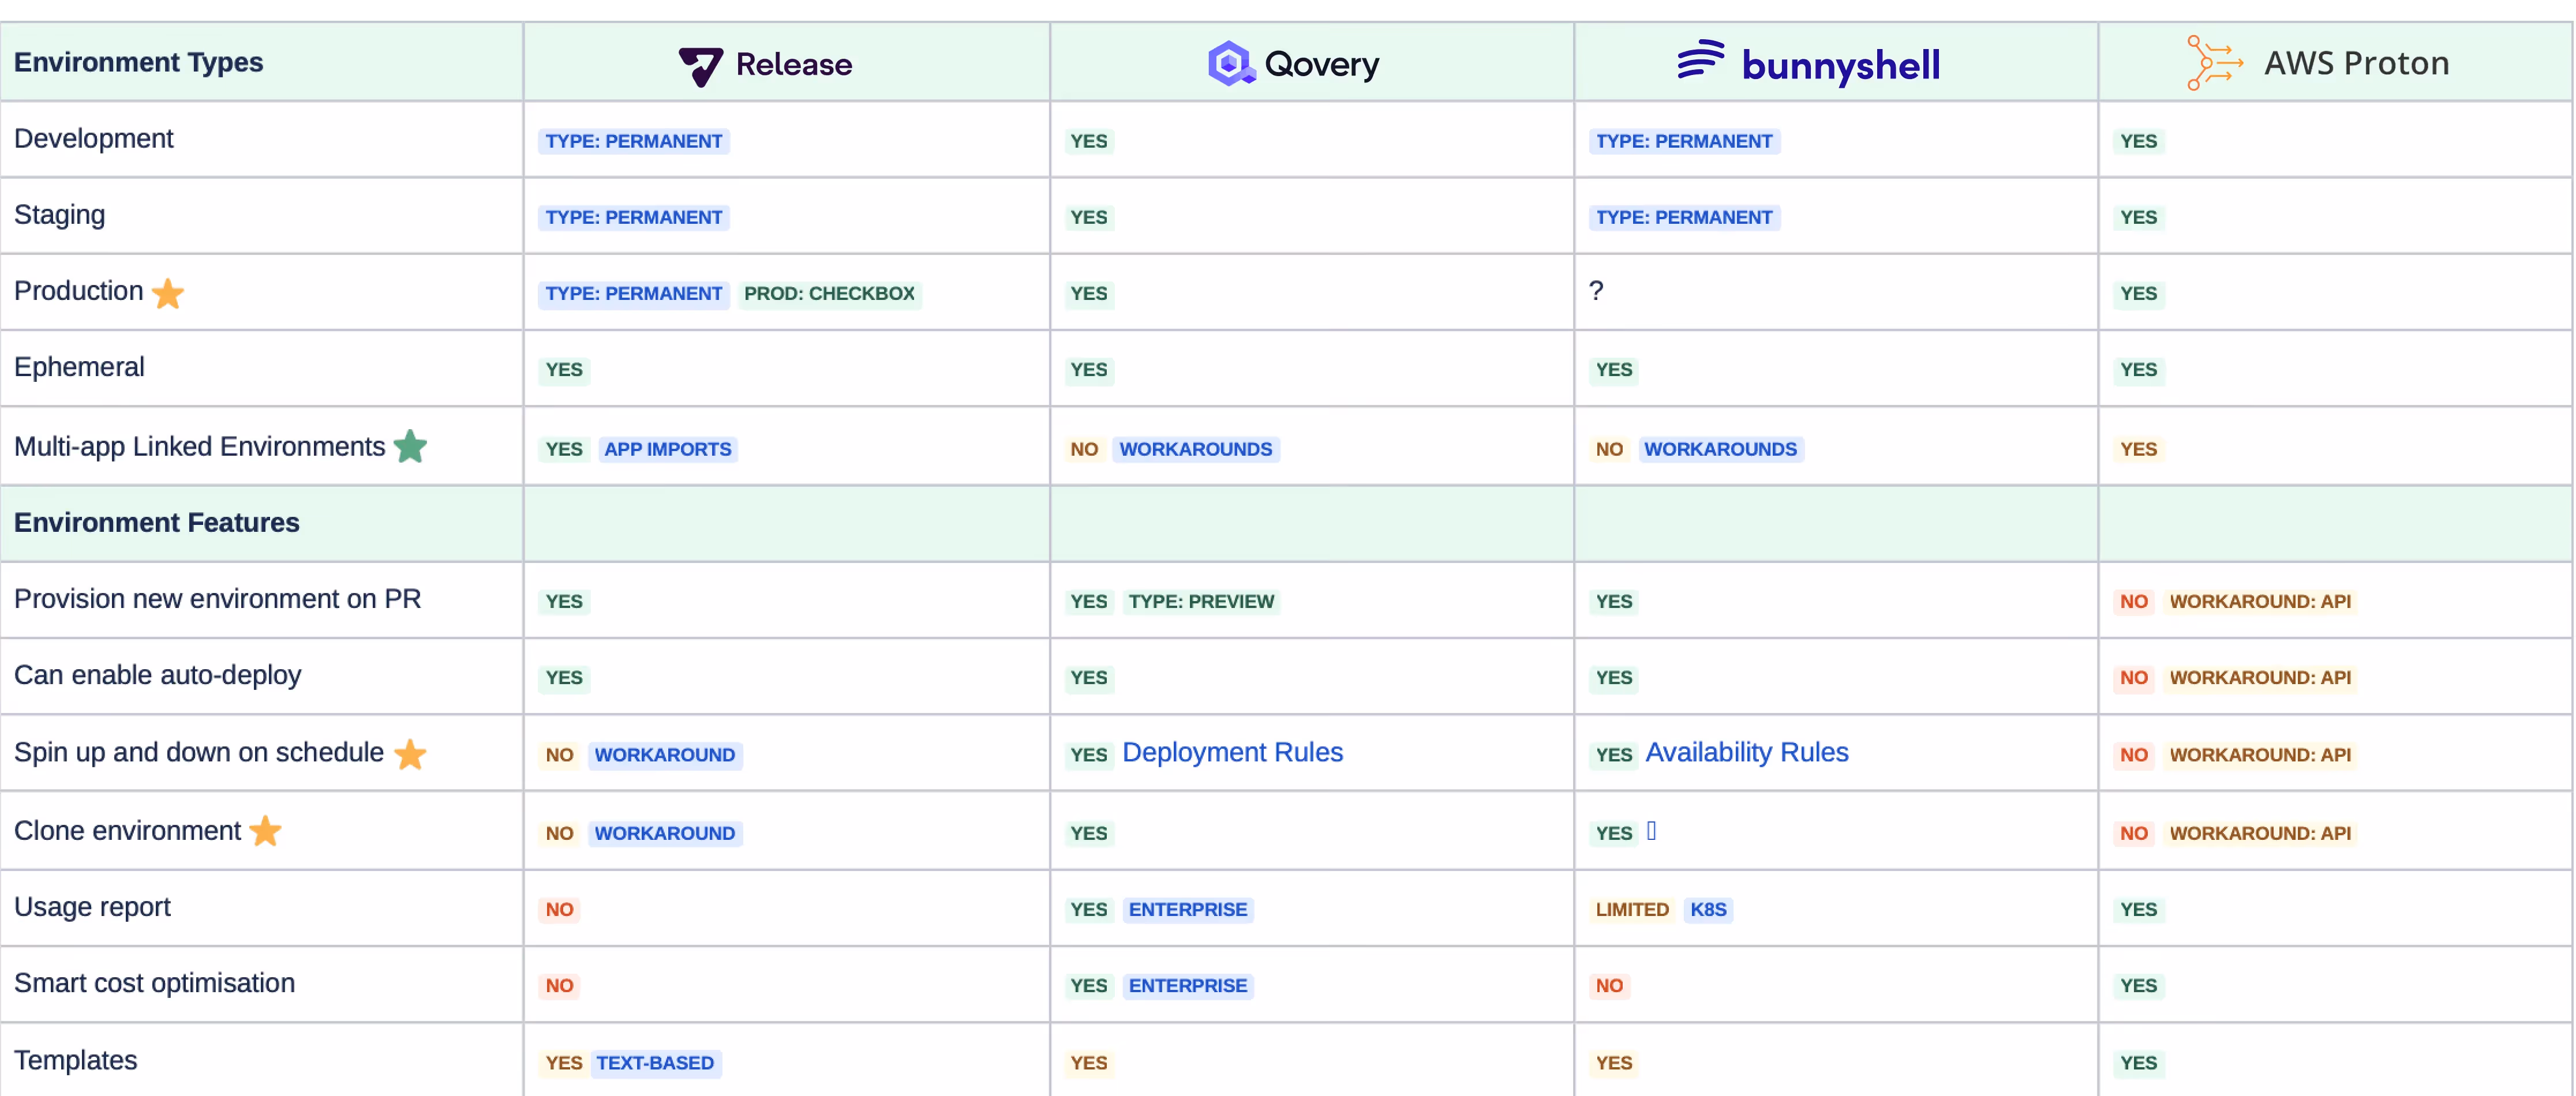Click the Smart cost optimisation label
The image size is (2576, 1096).
click(x=155, y=983)
